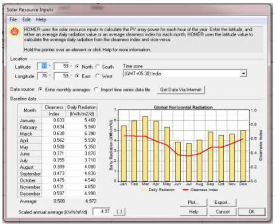Click the December bar in radiation chart

coord(243,156)
